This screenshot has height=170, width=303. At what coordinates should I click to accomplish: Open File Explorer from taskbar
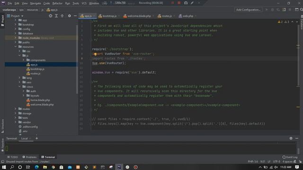(45, 167)
